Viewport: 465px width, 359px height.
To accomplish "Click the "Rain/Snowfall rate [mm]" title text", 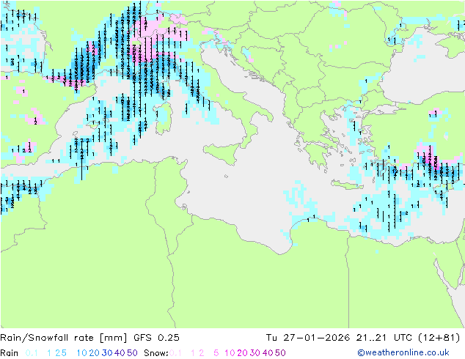I will coord(64,338).
